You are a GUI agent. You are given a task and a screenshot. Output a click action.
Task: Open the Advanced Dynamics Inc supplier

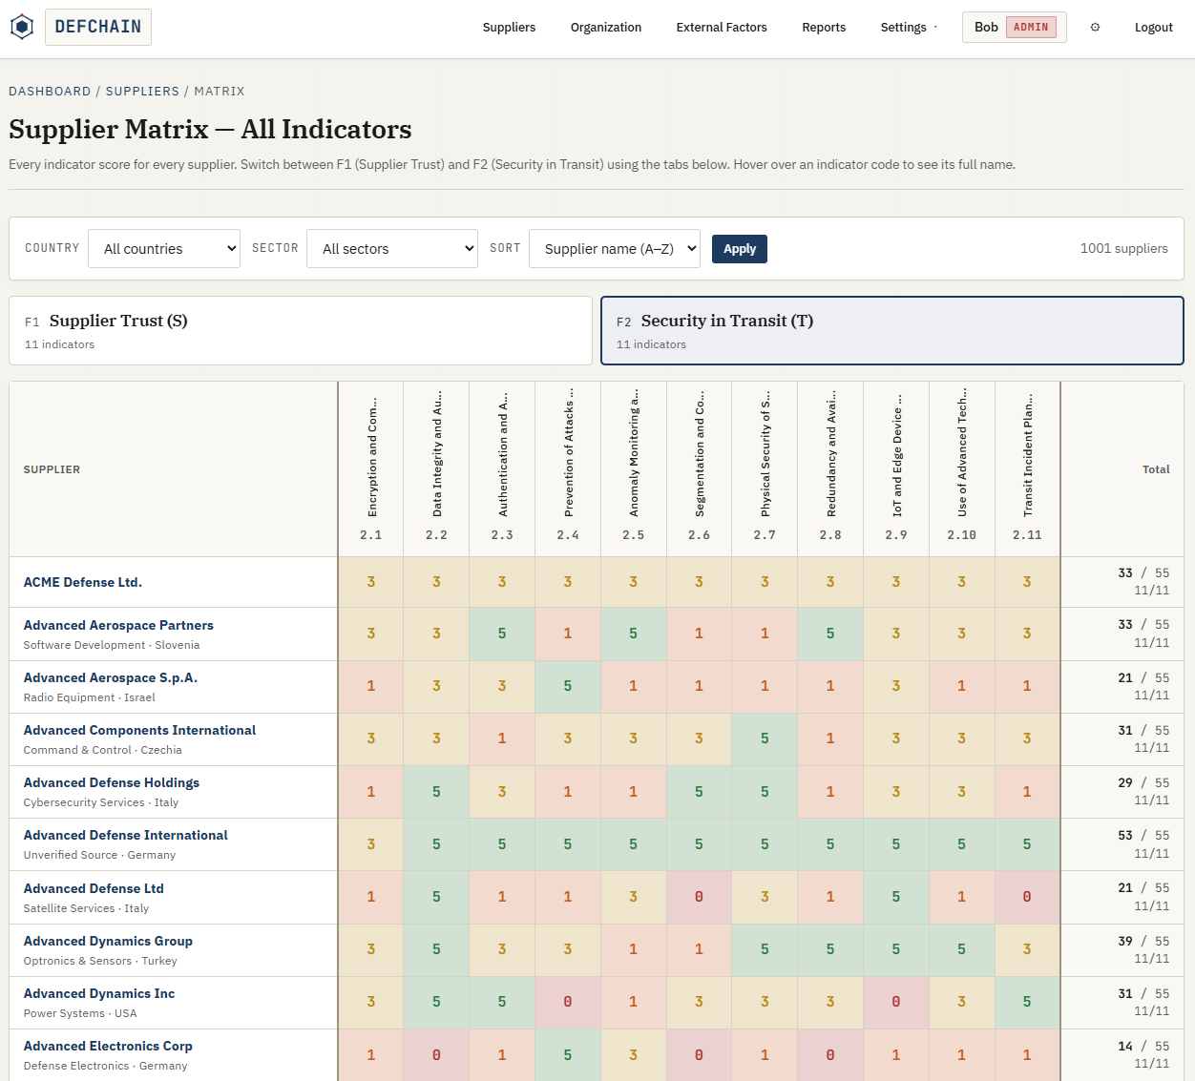(x=99, y=993)
